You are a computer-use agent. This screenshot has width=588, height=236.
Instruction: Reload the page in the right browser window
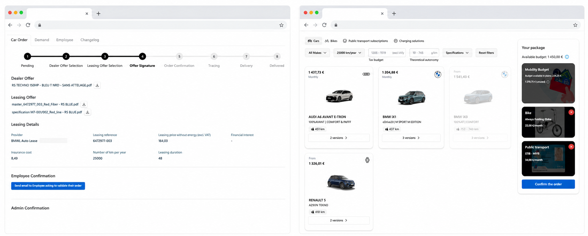coord(324,25)
